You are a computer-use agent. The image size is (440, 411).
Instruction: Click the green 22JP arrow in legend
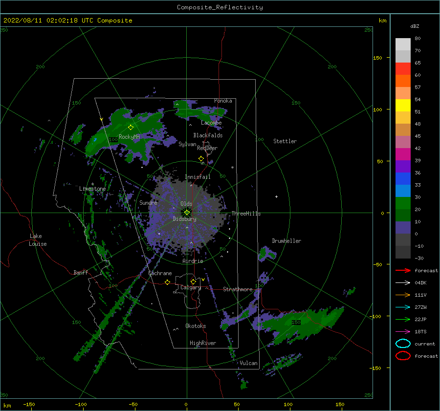click(403, 319)
